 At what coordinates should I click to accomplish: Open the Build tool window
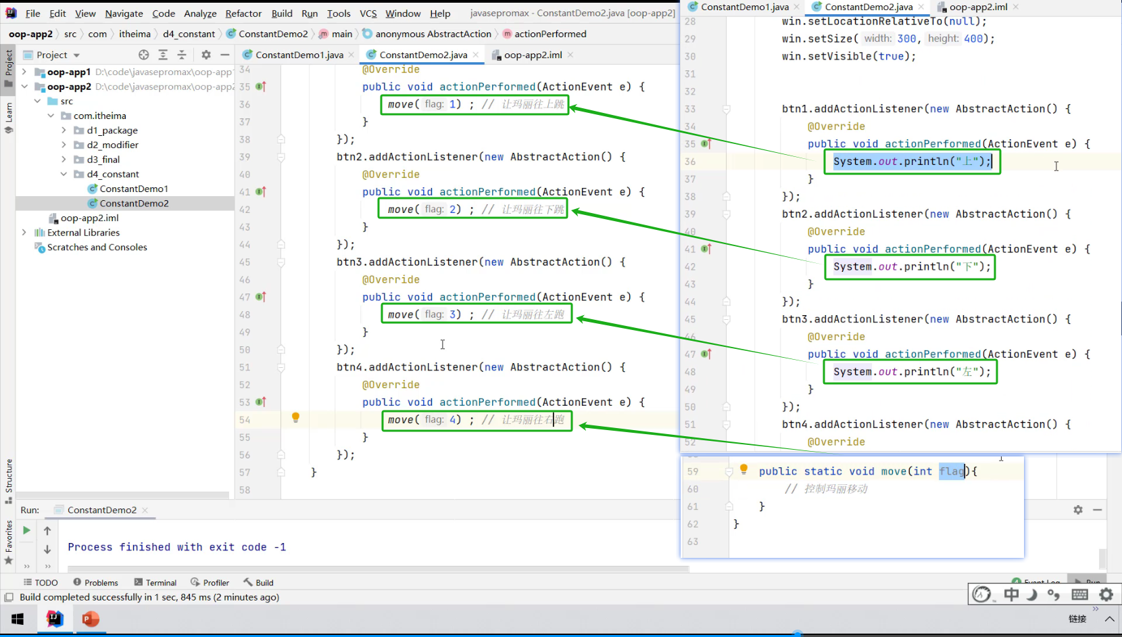[259, 582]
